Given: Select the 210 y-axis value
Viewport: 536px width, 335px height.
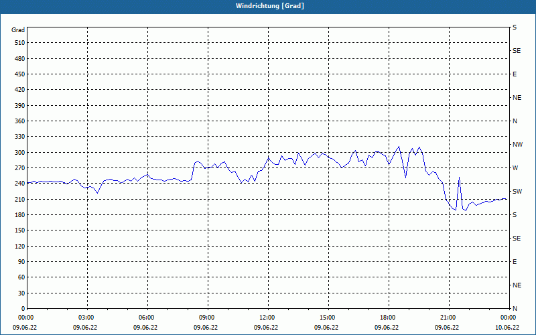Looking at the screenshot, I should (20, 199).
